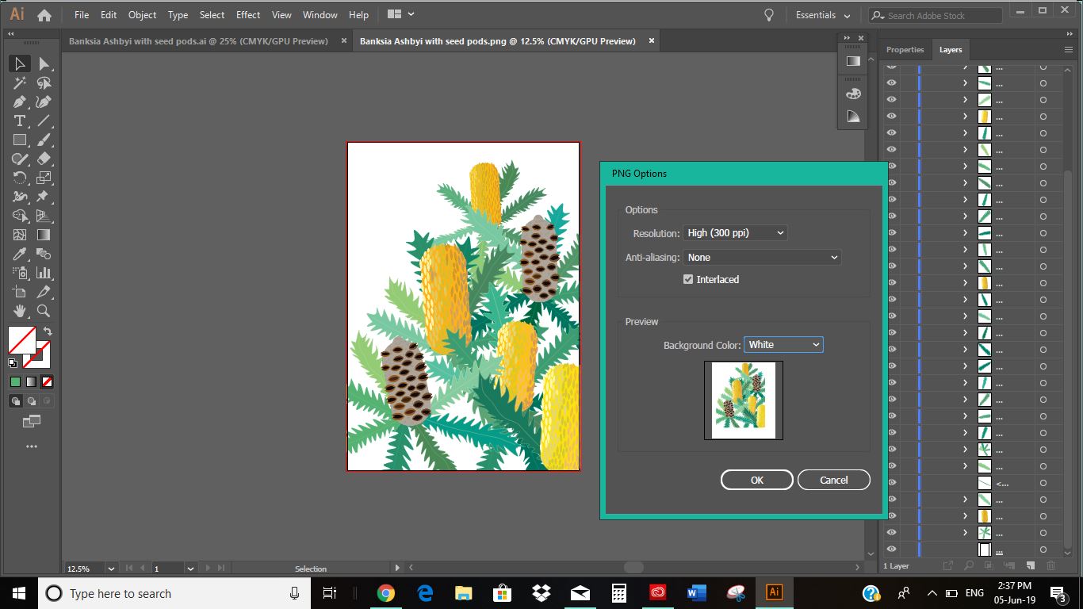Switch to the Properties tab

905,49
